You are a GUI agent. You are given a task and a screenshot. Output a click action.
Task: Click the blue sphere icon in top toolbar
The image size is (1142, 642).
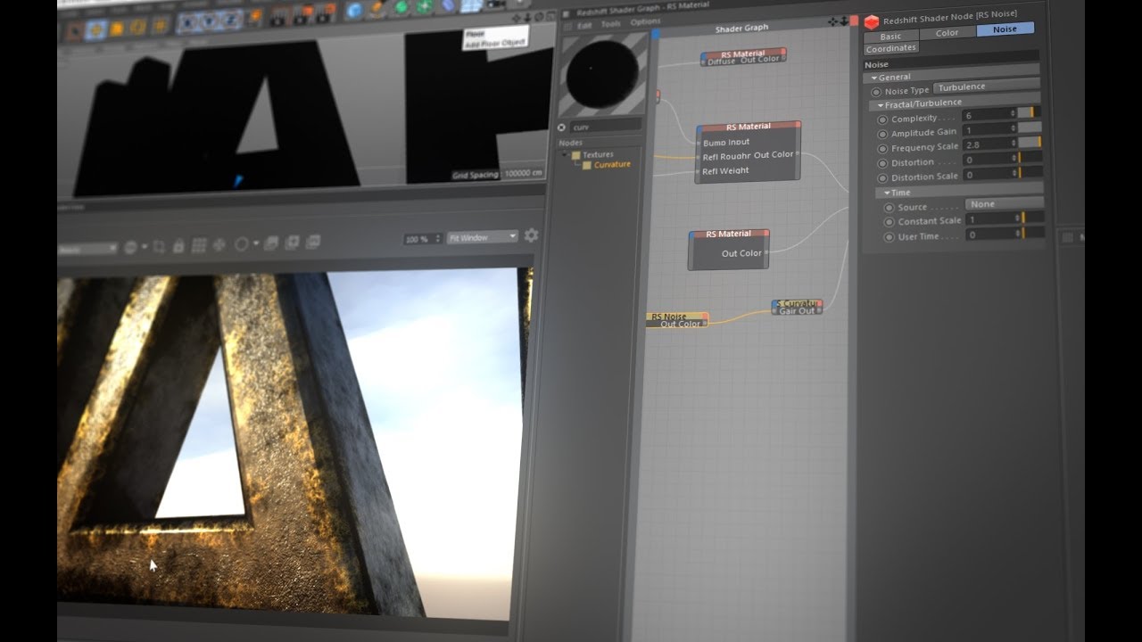click(353, 10)
